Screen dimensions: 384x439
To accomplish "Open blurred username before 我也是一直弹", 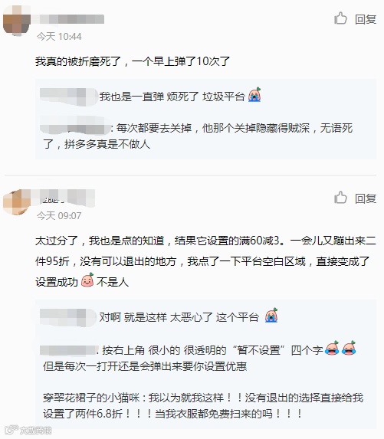I will (67, 97).
